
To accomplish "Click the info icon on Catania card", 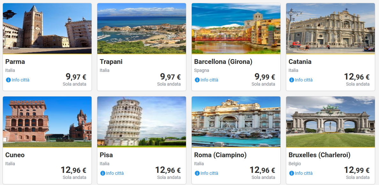I will [292, 80].
